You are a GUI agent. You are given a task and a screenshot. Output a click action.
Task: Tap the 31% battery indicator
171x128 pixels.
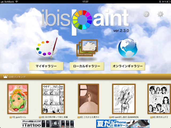[x=166, y=2]
